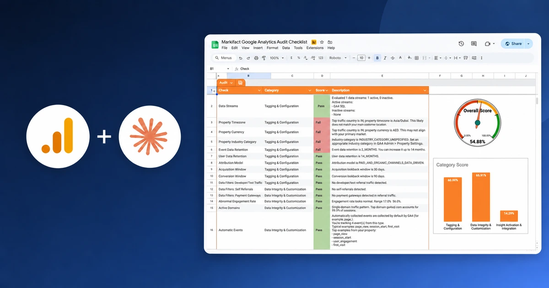
Task: Select row 7 header
Action: (x=211, y=156)
